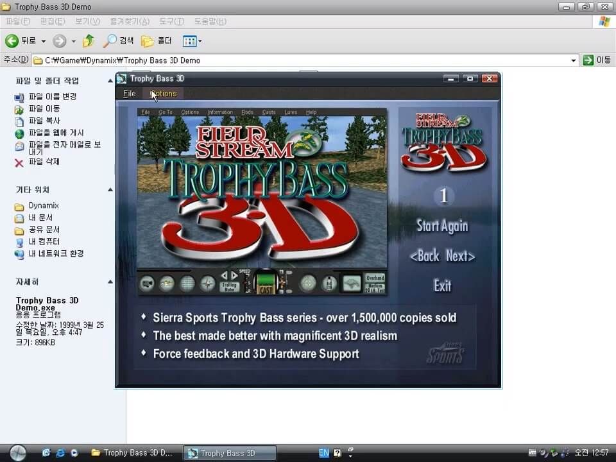This screenshot has width=616, height=462.
Task: Click the Trophy Bass 3D title bar icon
Action: coord(122,78)
